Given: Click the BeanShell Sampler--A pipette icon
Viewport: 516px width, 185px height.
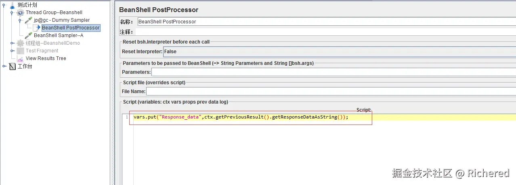Looking at the screenshot, I should click(28, 35).
